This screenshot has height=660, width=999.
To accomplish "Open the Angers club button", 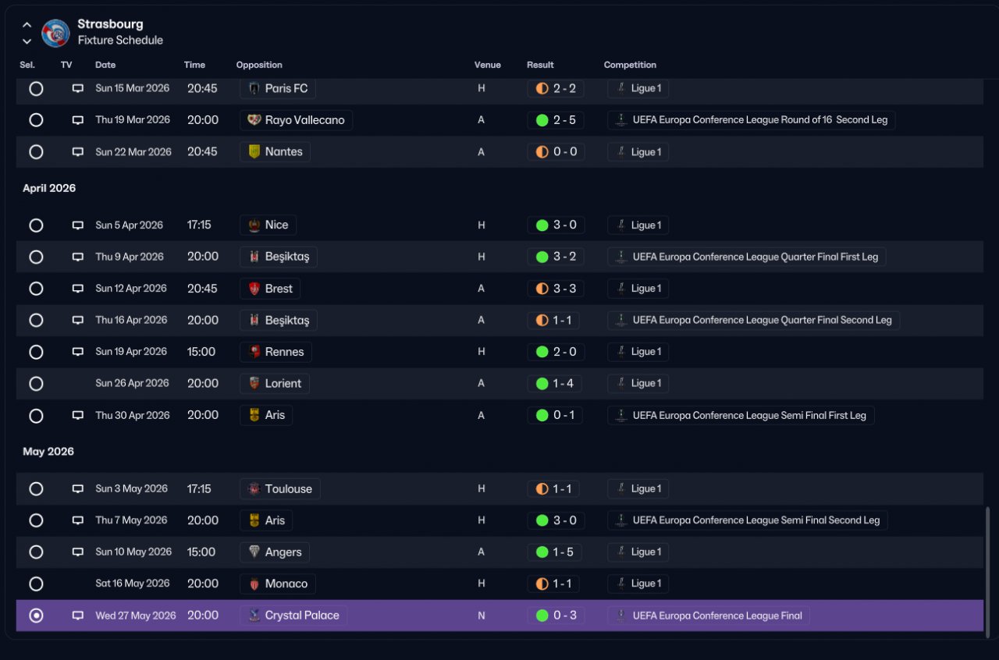I will click(275, 552).
